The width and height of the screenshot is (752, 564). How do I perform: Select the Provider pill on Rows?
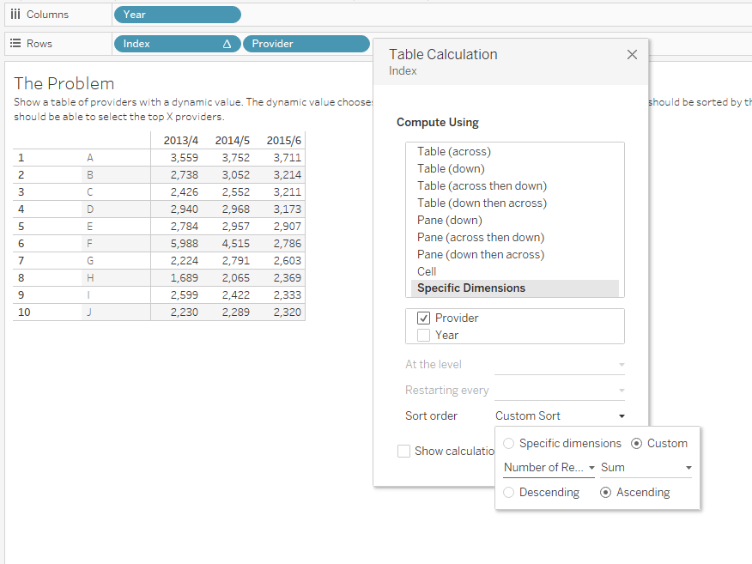pos(306,43)
